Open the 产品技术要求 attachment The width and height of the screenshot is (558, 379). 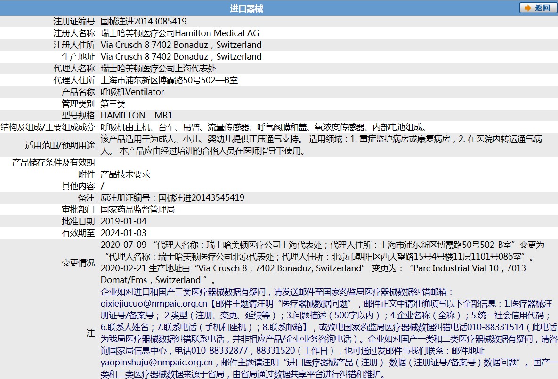click(x=126, y=174)
